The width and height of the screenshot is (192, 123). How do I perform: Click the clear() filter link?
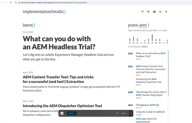pos(145,47)
